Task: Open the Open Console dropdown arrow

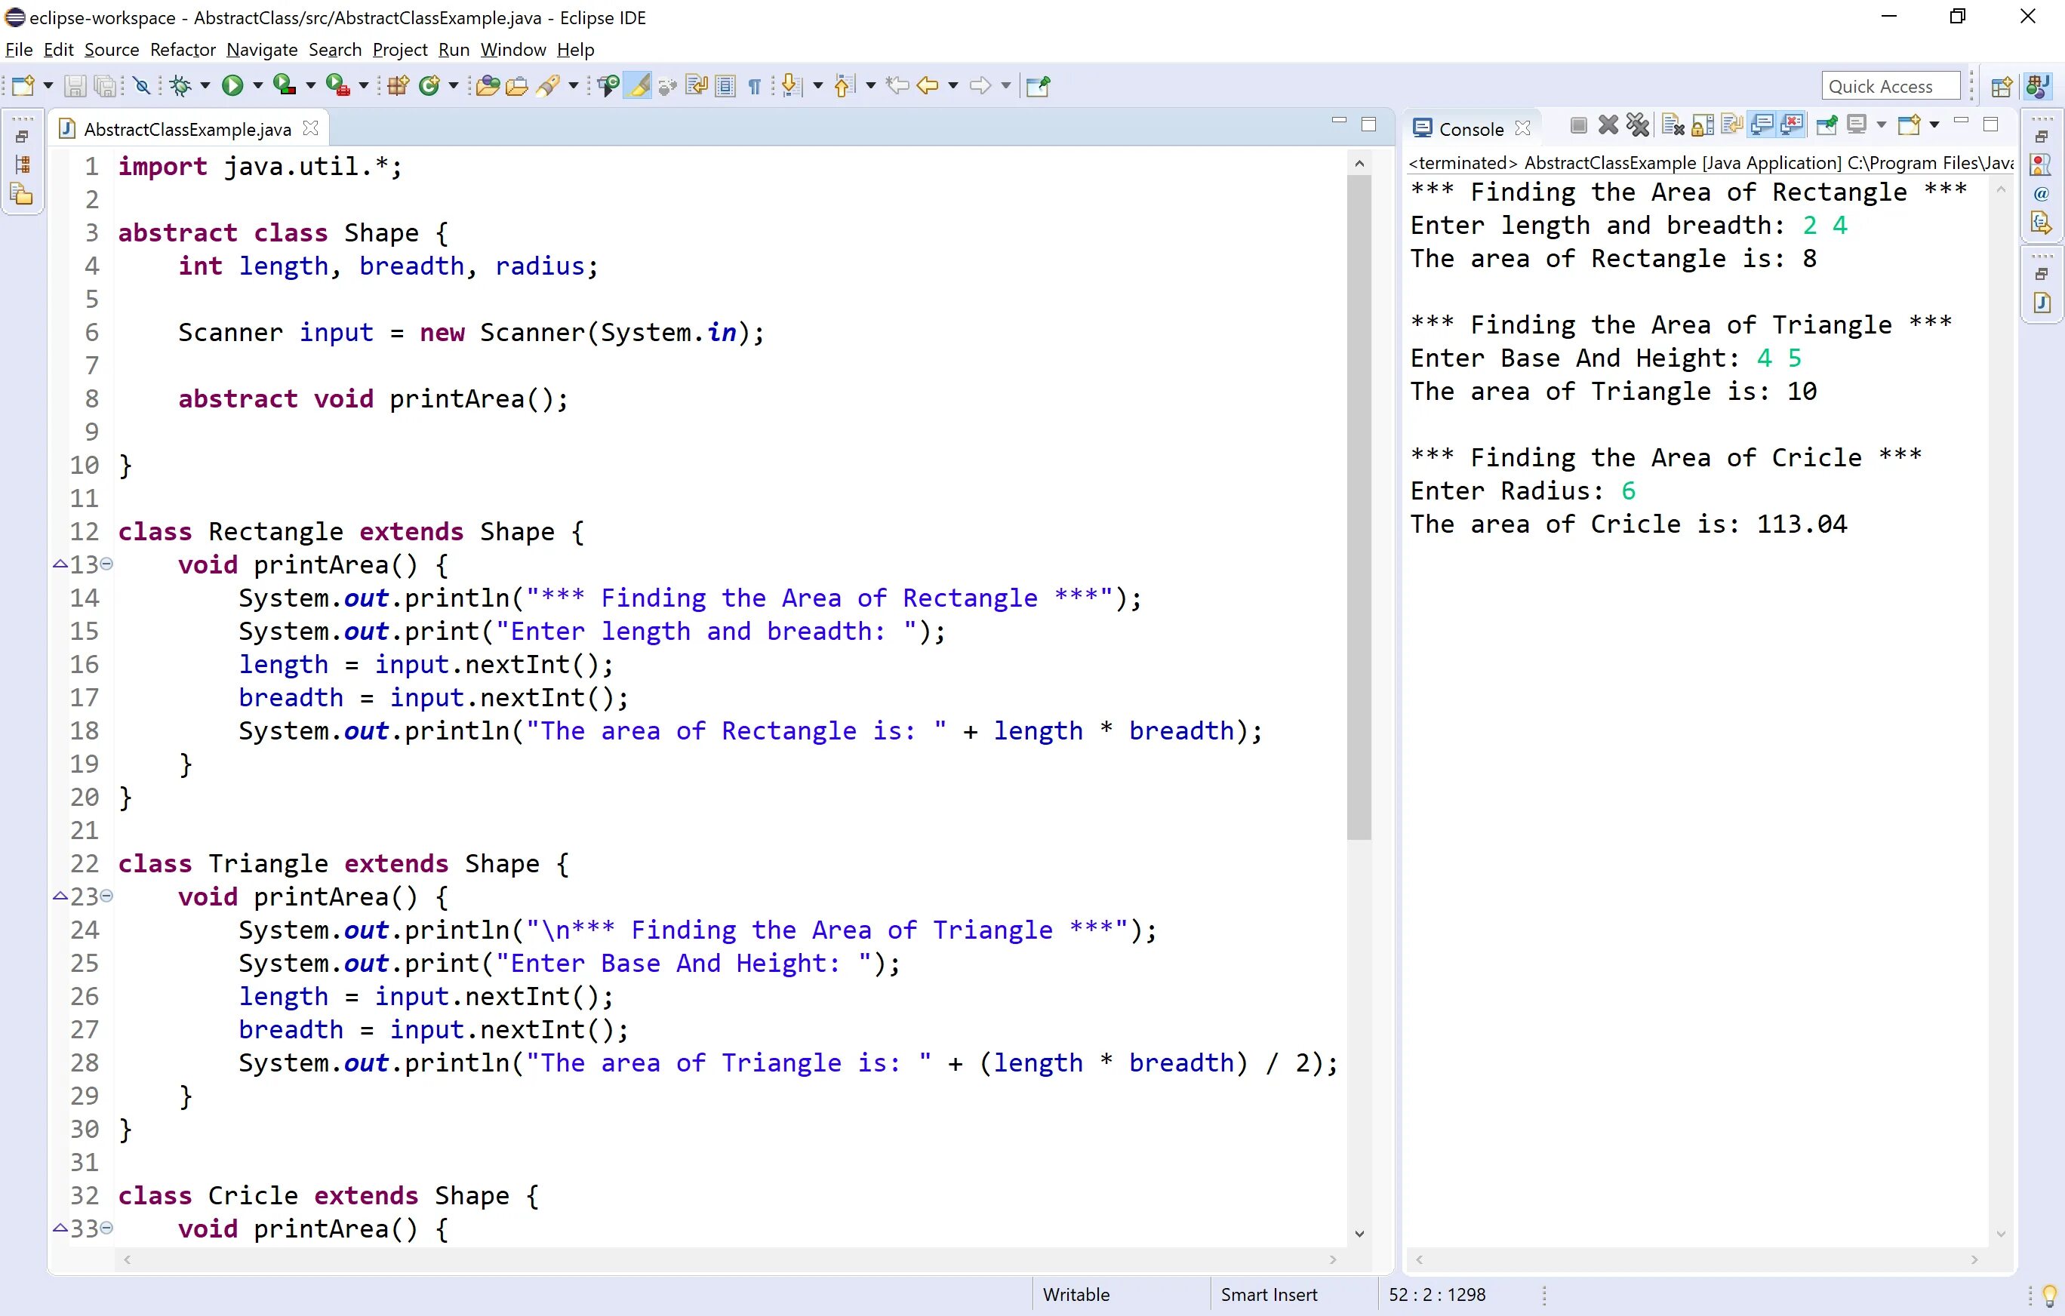Action: (x=1934, y=126)
